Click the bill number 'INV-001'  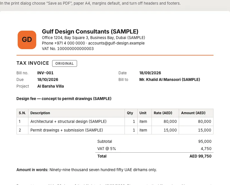[45, 73]
